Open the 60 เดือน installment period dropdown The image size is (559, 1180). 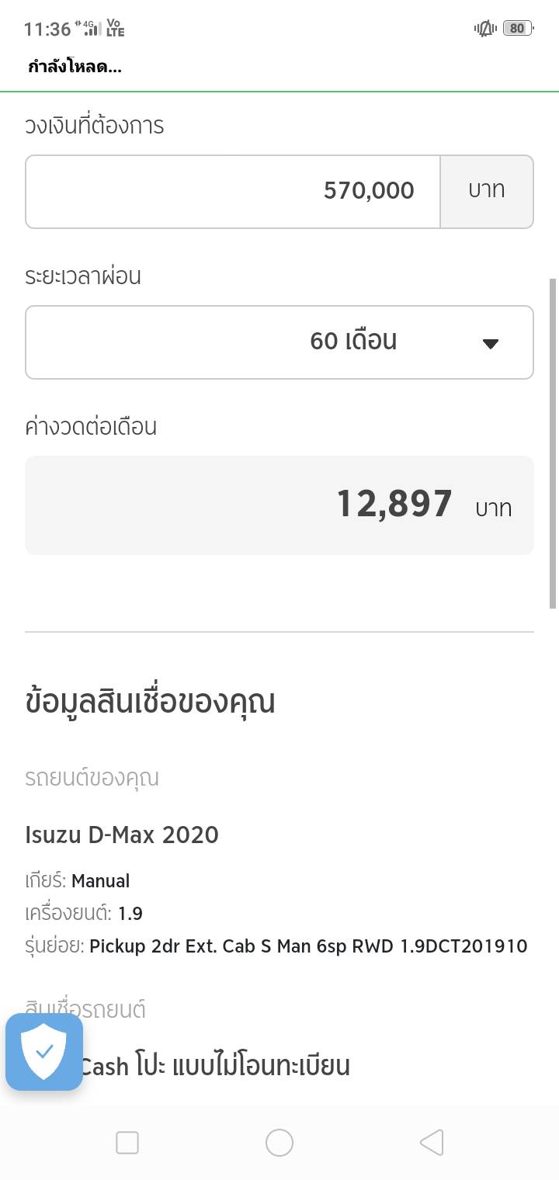click(x=279, y=342)
